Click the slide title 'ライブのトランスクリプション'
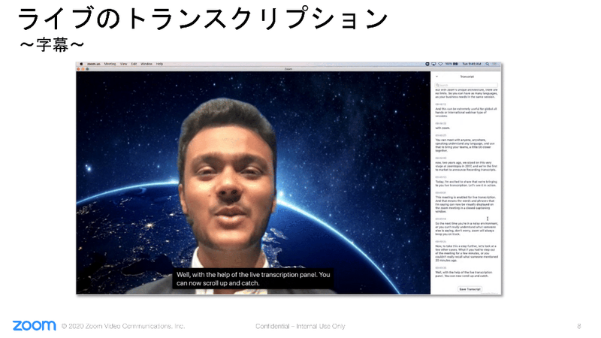The height and width of the screenshot is (338, 601). coord(203,18)
